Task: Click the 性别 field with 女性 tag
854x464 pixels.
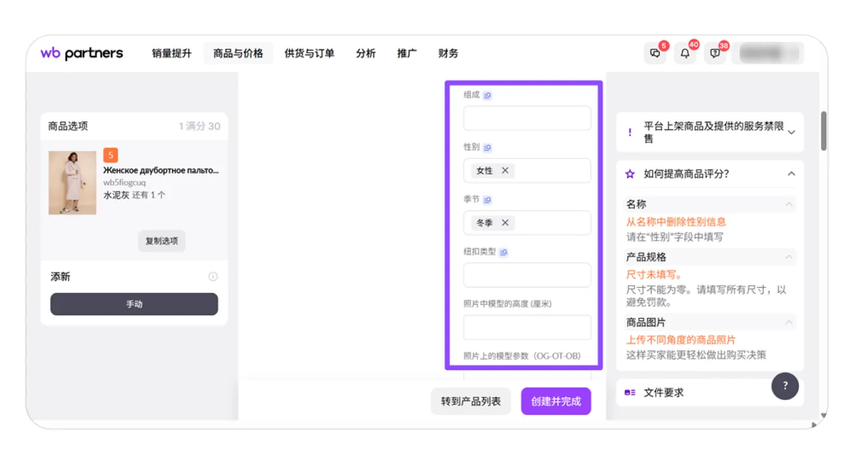Action: [527, 170]
